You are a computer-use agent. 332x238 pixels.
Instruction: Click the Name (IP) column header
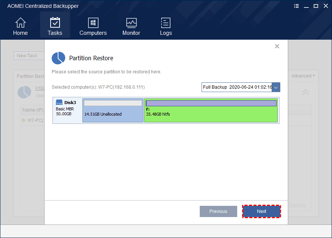click(x=33, y=110)
